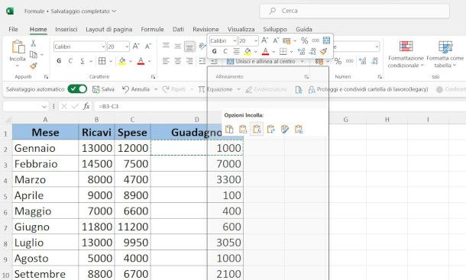Switch to the Layout di pagina tab
This screenshot has height=280, width=466.
tap(108, 29)
